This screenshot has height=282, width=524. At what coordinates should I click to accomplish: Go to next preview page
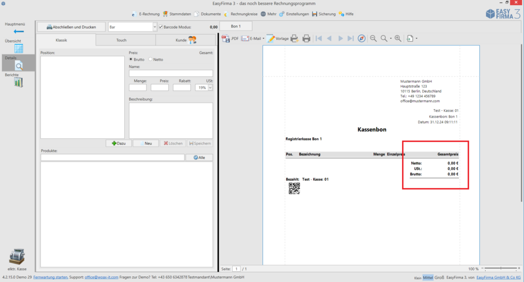tap(340, 39)
